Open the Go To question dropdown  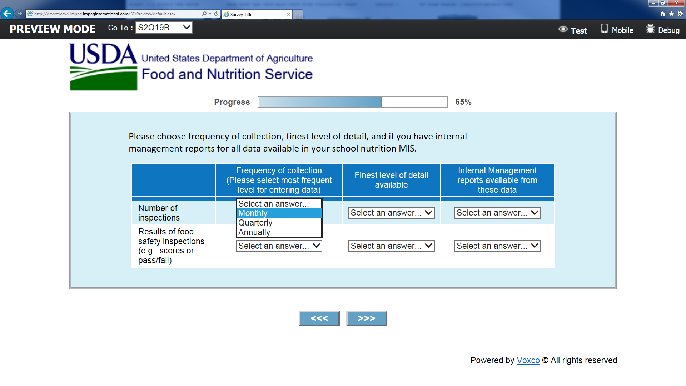pos(164,28)
